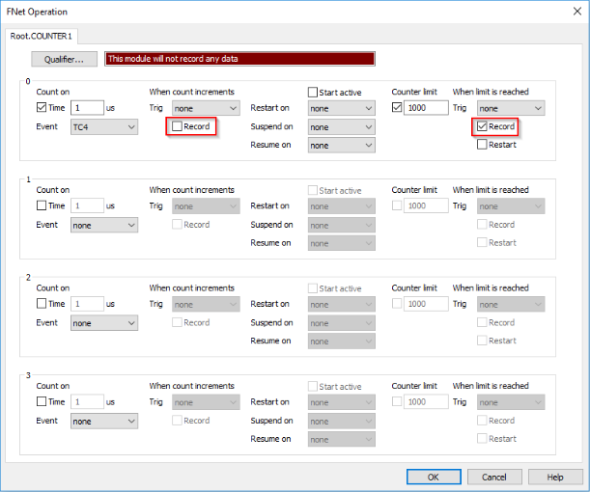
Task: Enable the Restart checkbox in counter 0
Action: point(482,145)
